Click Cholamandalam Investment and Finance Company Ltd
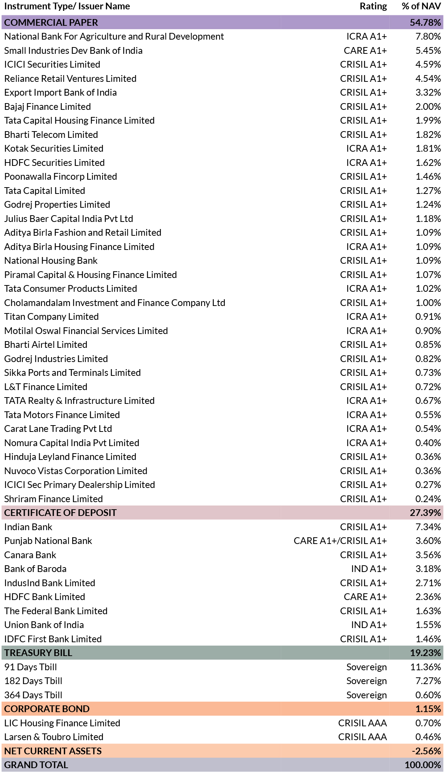 [x=115, y=303]
